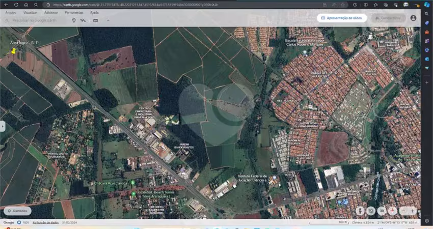The width and height of the screenshot is (433, 229).
Task: Click the zoom in plus button
Action: point(413,211)
